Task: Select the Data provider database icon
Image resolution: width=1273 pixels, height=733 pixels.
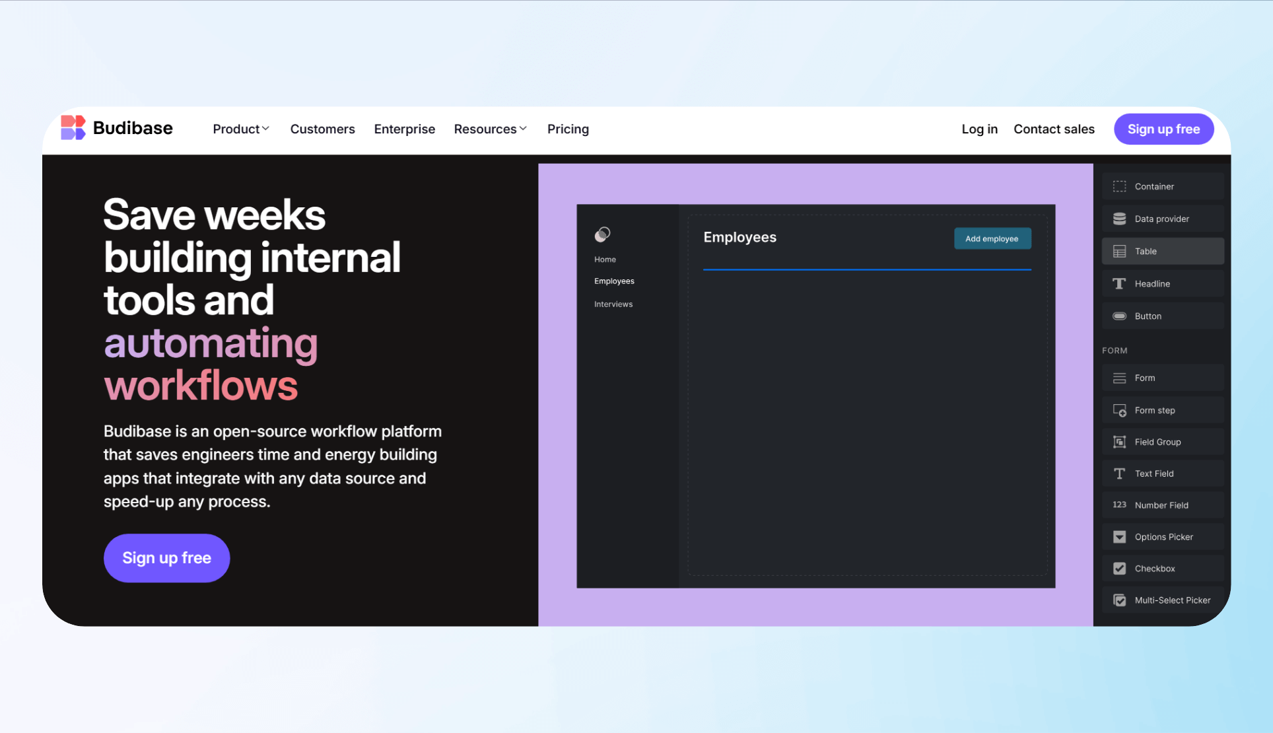Action: [x=1119, y=219]
